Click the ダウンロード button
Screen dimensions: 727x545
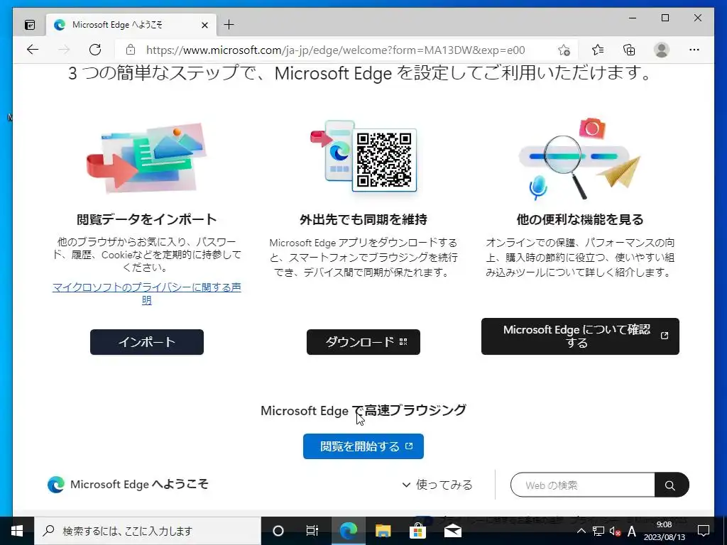click(x=363, y=342)
